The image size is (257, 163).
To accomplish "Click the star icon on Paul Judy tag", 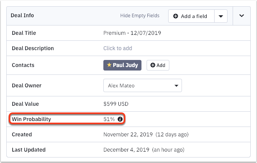I will 109,65.
